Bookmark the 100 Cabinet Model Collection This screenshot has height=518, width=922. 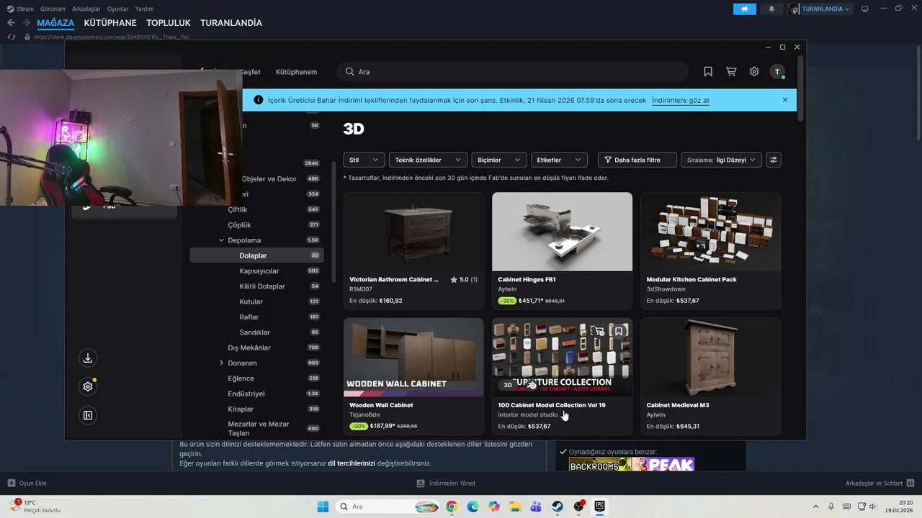point(618,331)
